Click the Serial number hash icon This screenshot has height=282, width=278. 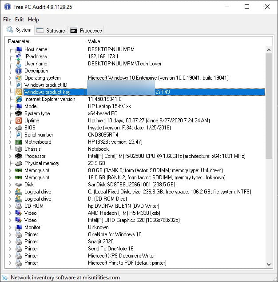click(19, 135)
